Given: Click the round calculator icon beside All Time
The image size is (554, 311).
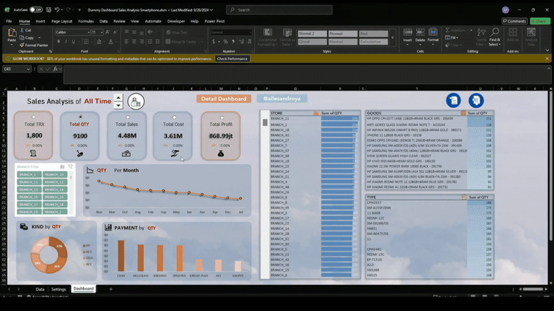Looking at the screenshot, I should pos(136,101).
